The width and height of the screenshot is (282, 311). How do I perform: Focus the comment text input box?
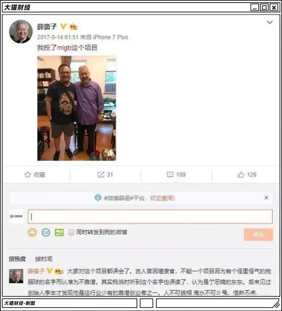click(150, 217)
